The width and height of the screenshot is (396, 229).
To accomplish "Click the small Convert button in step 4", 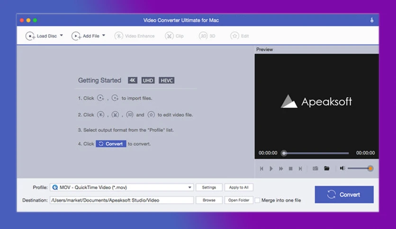I will click(x=111, y=144).
